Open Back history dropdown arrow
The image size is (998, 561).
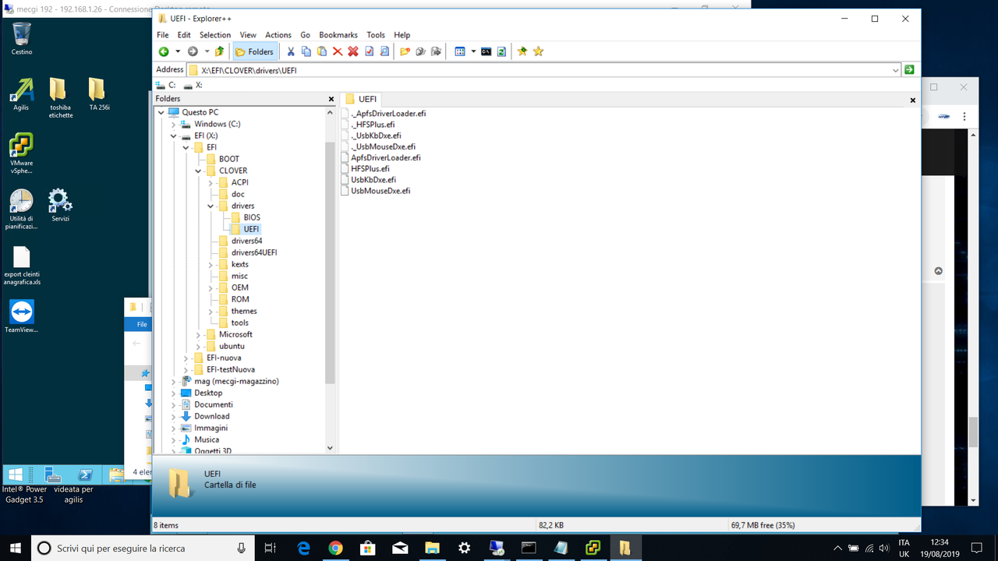(178, 51)
